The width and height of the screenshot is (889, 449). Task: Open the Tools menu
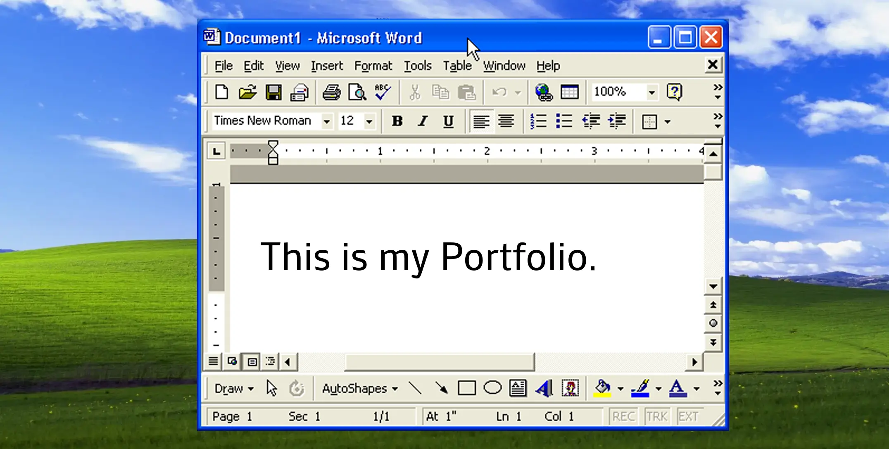pyautogui.click(x=418, y=66)
